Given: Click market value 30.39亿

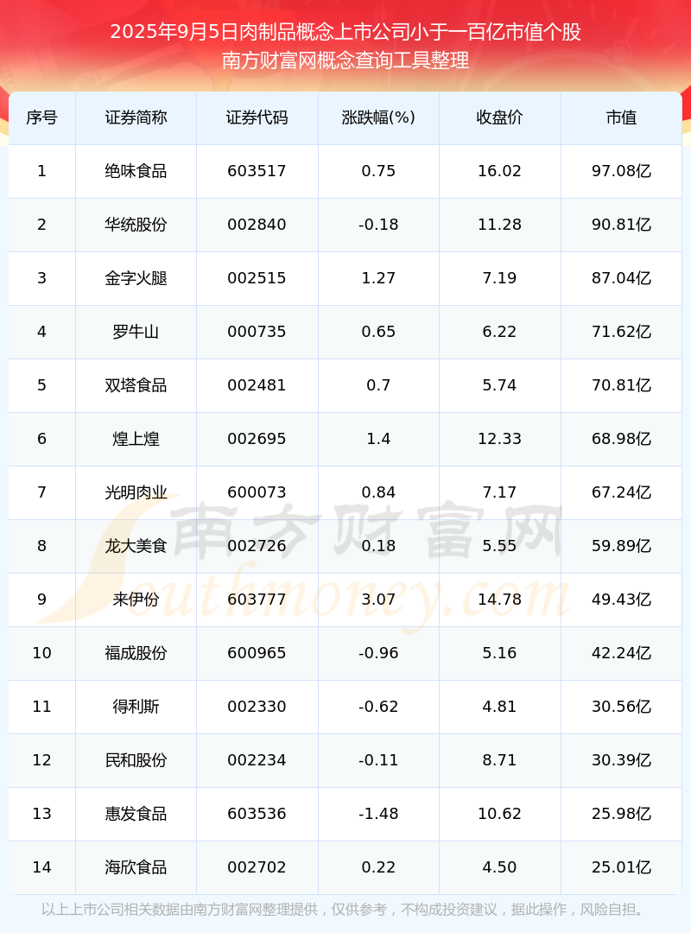Looking at the screenshot, I should 621,760.
